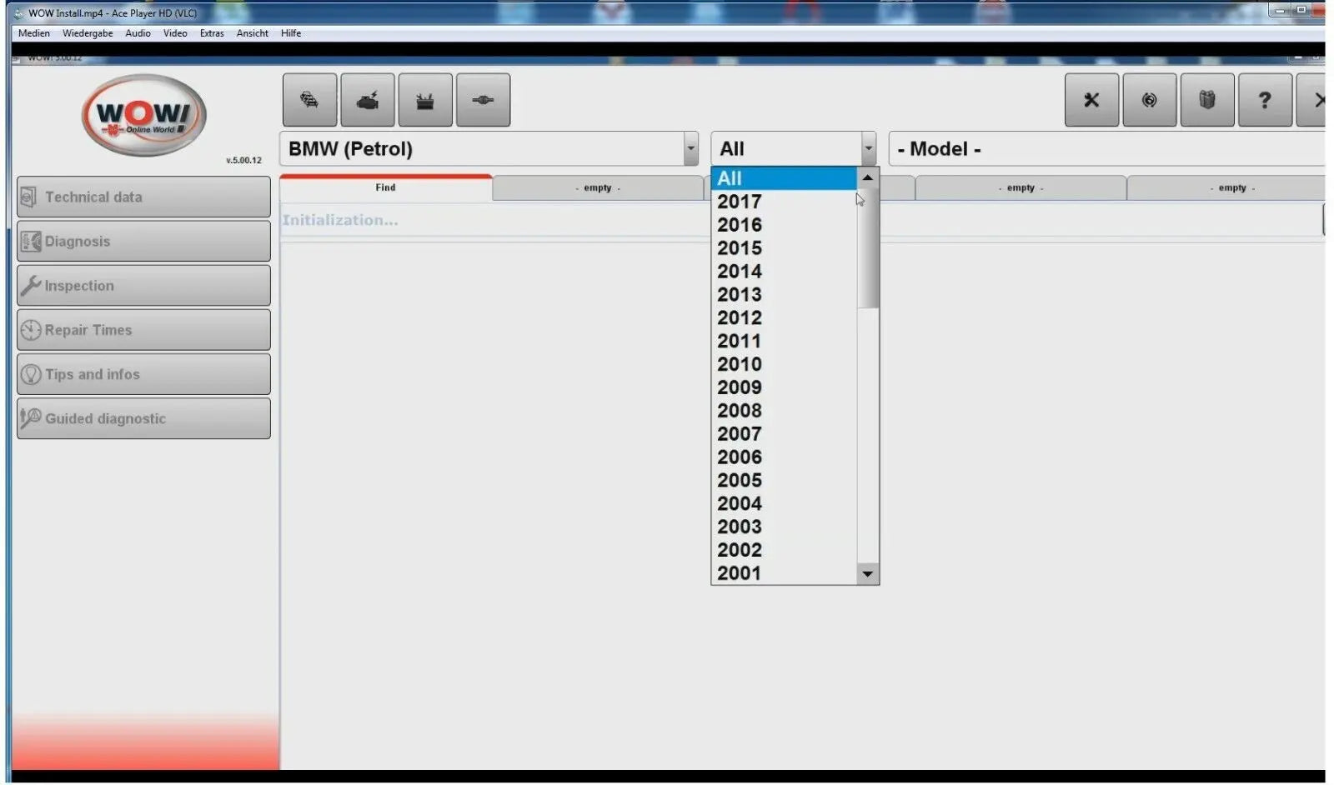Open vehicle selection with the car icon
The width and height of the screenshot is (1334, 785).
(x=309, y=100)
